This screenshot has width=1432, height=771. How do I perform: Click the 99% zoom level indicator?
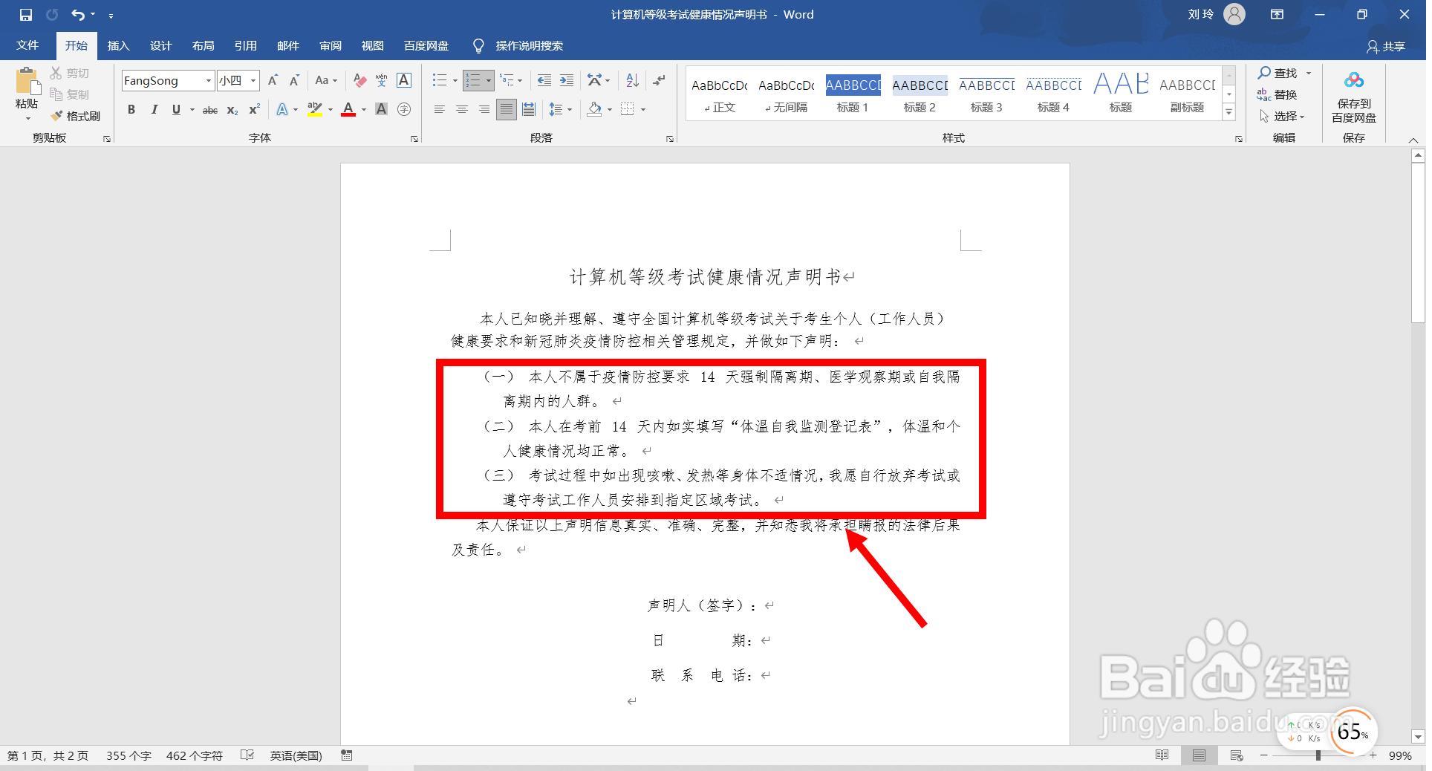1400,755
